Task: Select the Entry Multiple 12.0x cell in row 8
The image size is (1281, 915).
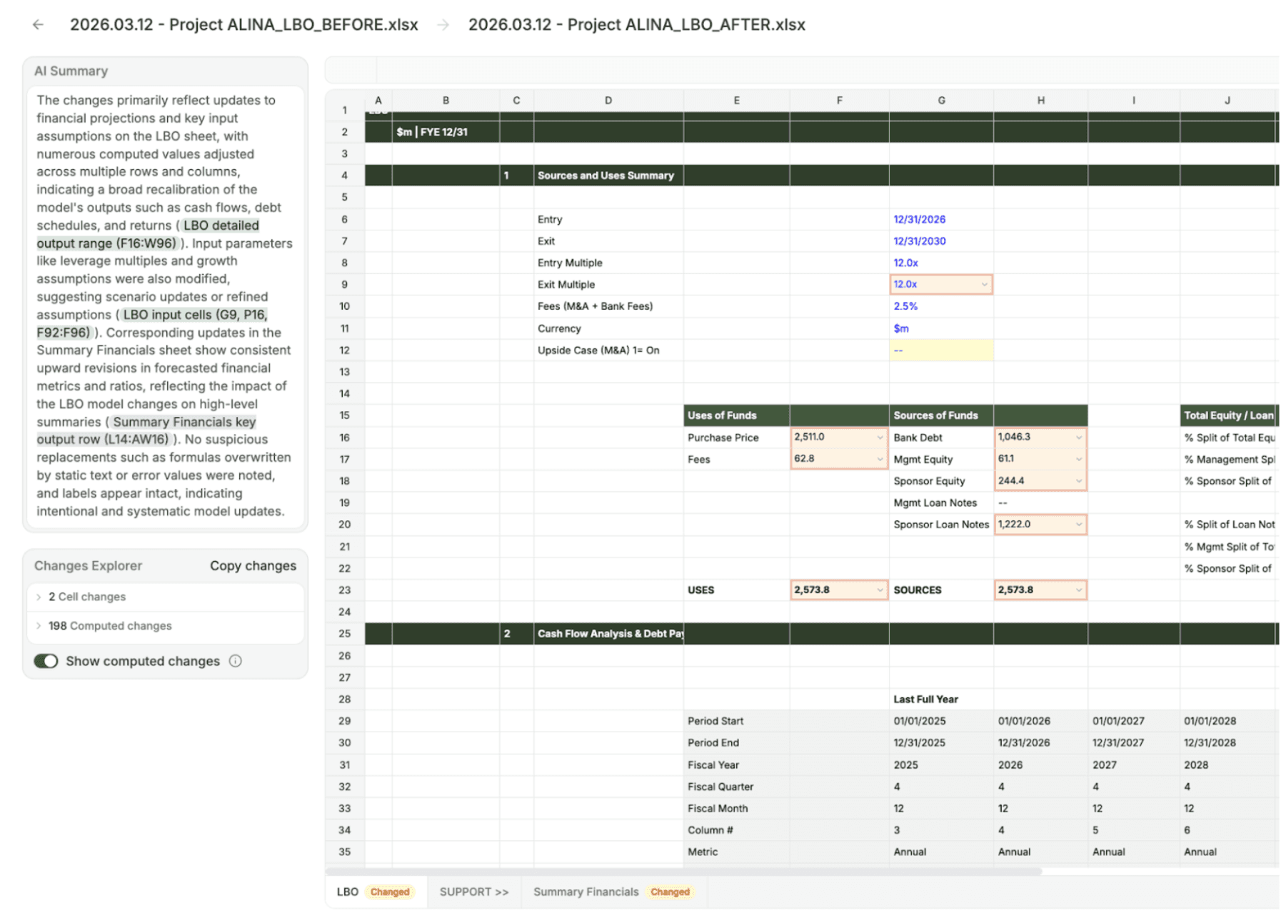Action: pos(941,263)
